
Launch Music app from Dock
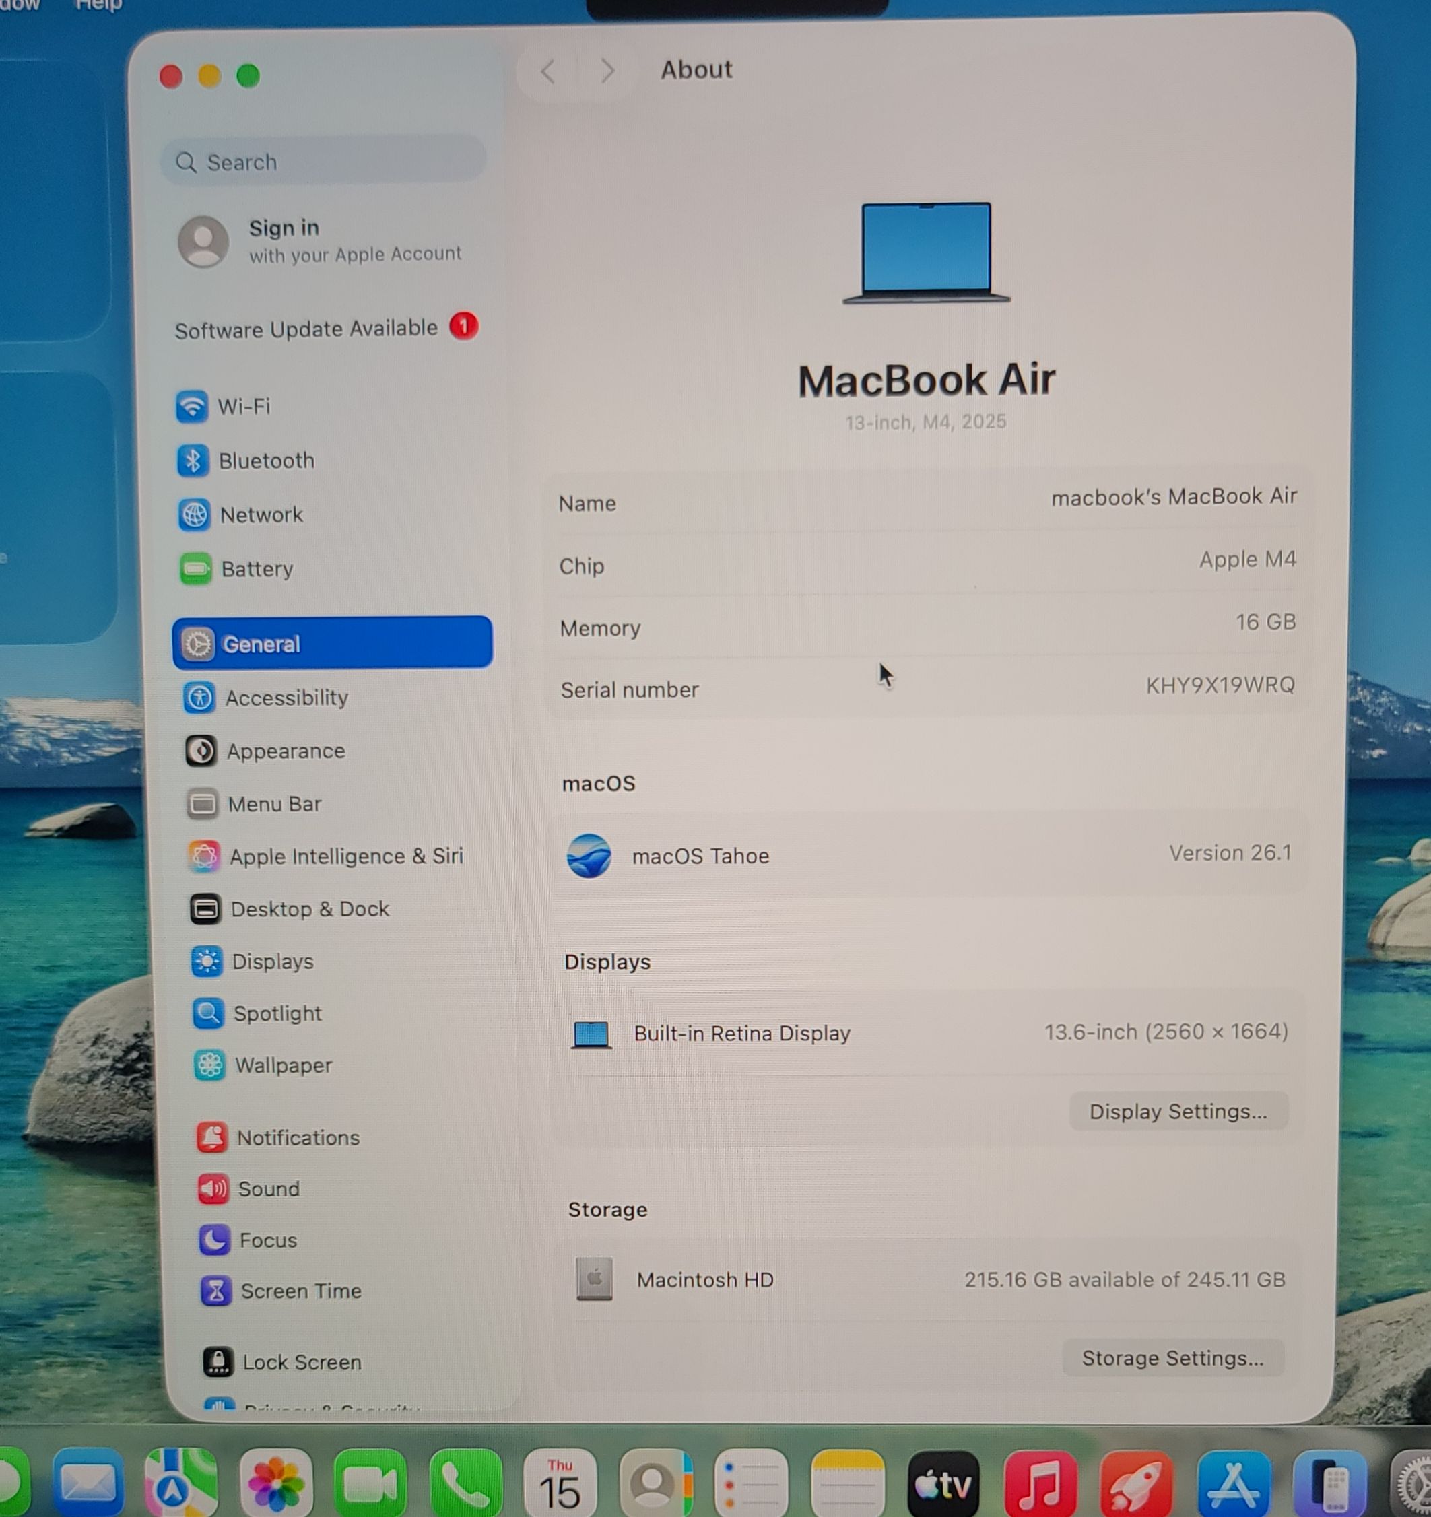(x=1040, y=1484)
